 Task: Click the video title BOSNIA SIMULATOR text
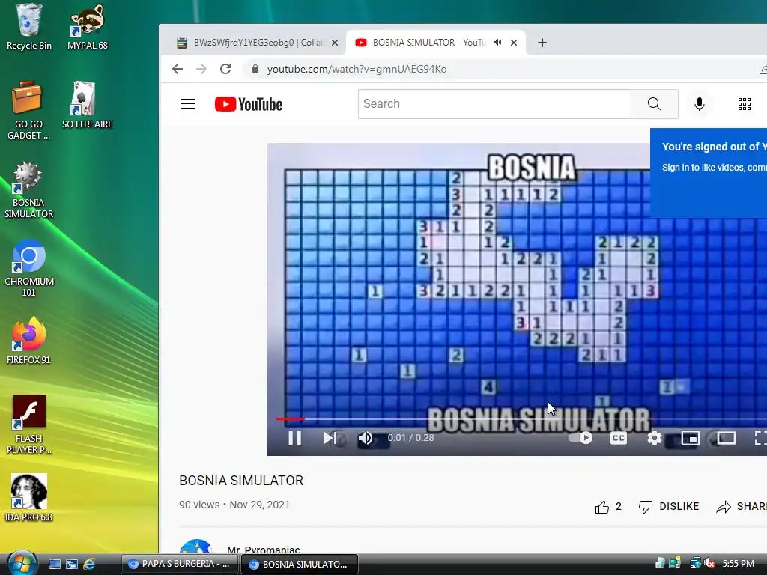point(241,481)
